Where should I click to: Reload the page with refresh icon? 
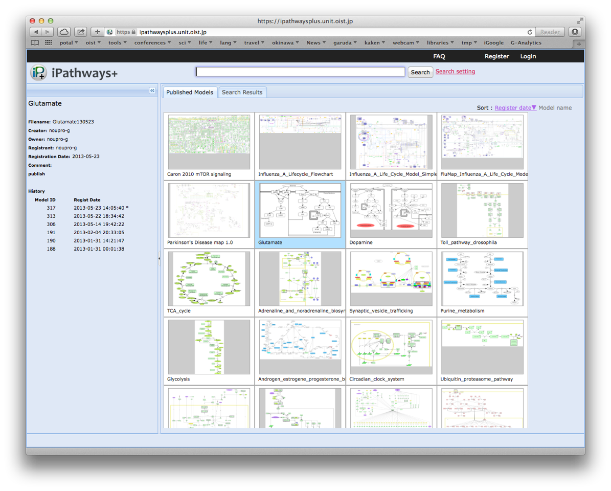pos(530,32)
